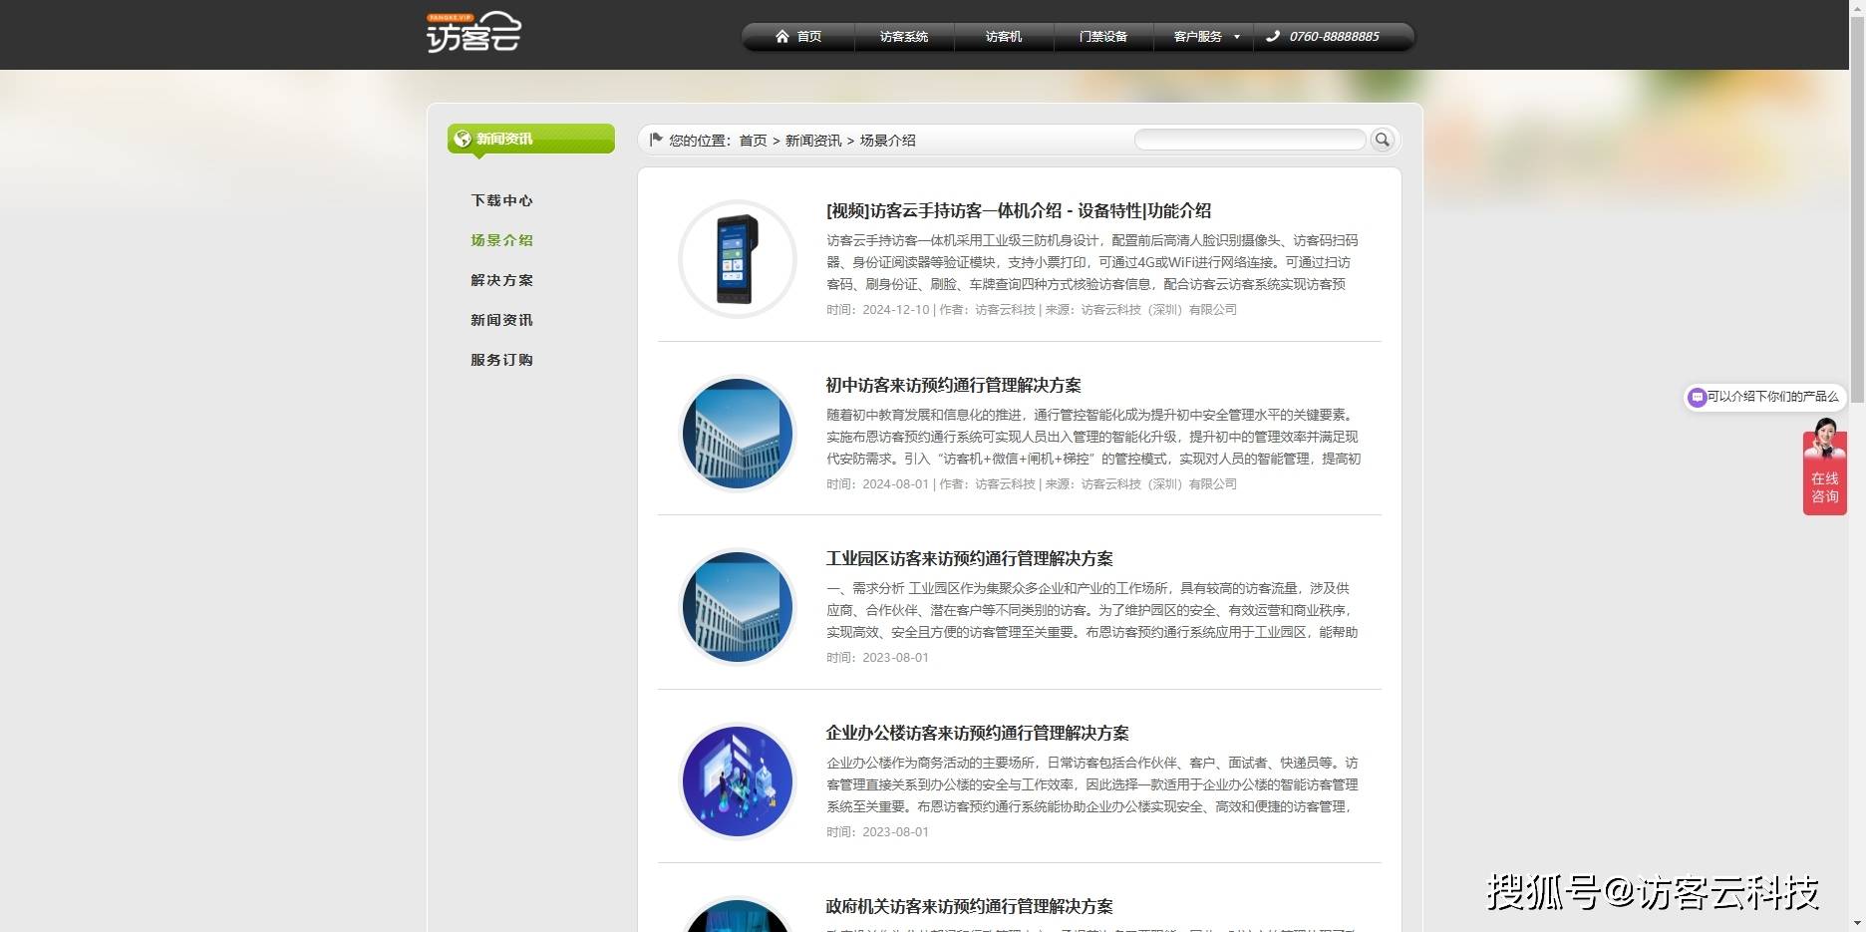Screen dimensions: 1866x932
Task: Open 初中访客来访预约通行管理解决方案 article
Action: click(x=953, y=385)
